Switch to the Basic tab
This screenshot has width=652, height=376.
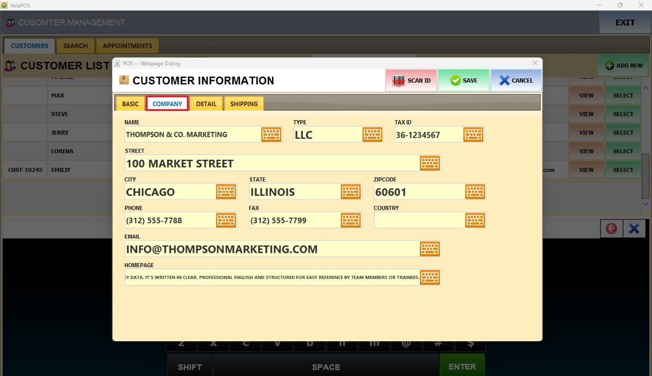pyautogui.click(x=130, y=104)
